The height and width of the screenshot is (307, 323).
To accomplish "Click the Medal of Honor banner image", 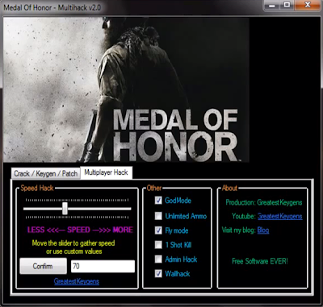I will (126, 89).
